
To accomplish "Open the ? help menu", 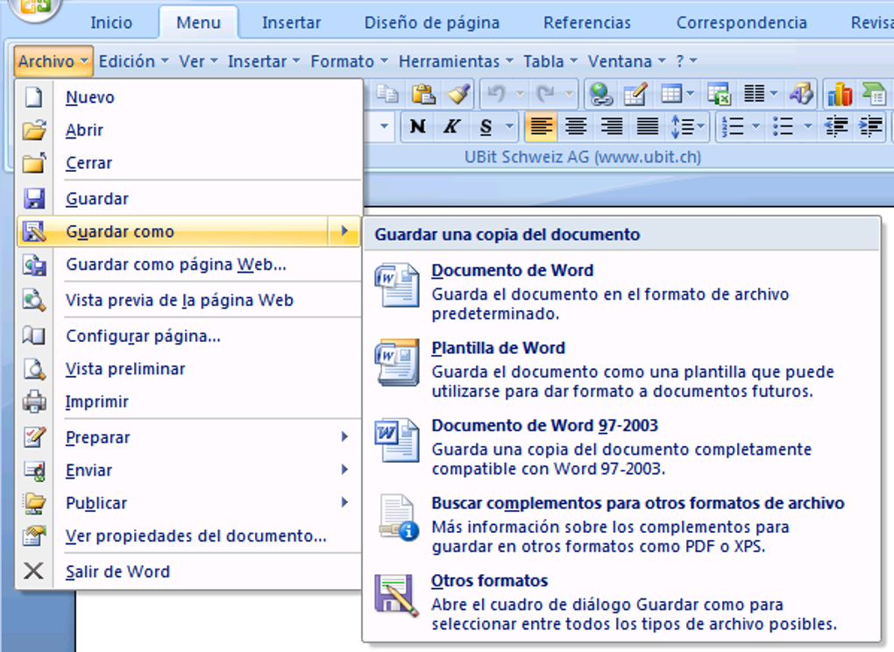I will click(686, 61).
